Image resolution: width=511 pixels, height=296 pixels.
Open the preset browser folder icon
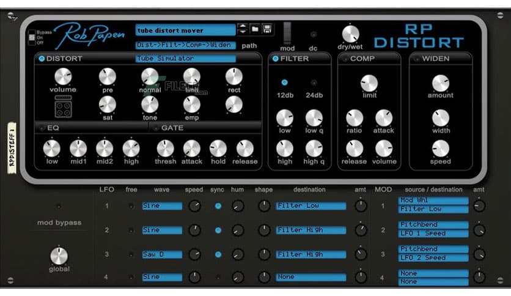[x=255, y=29]
